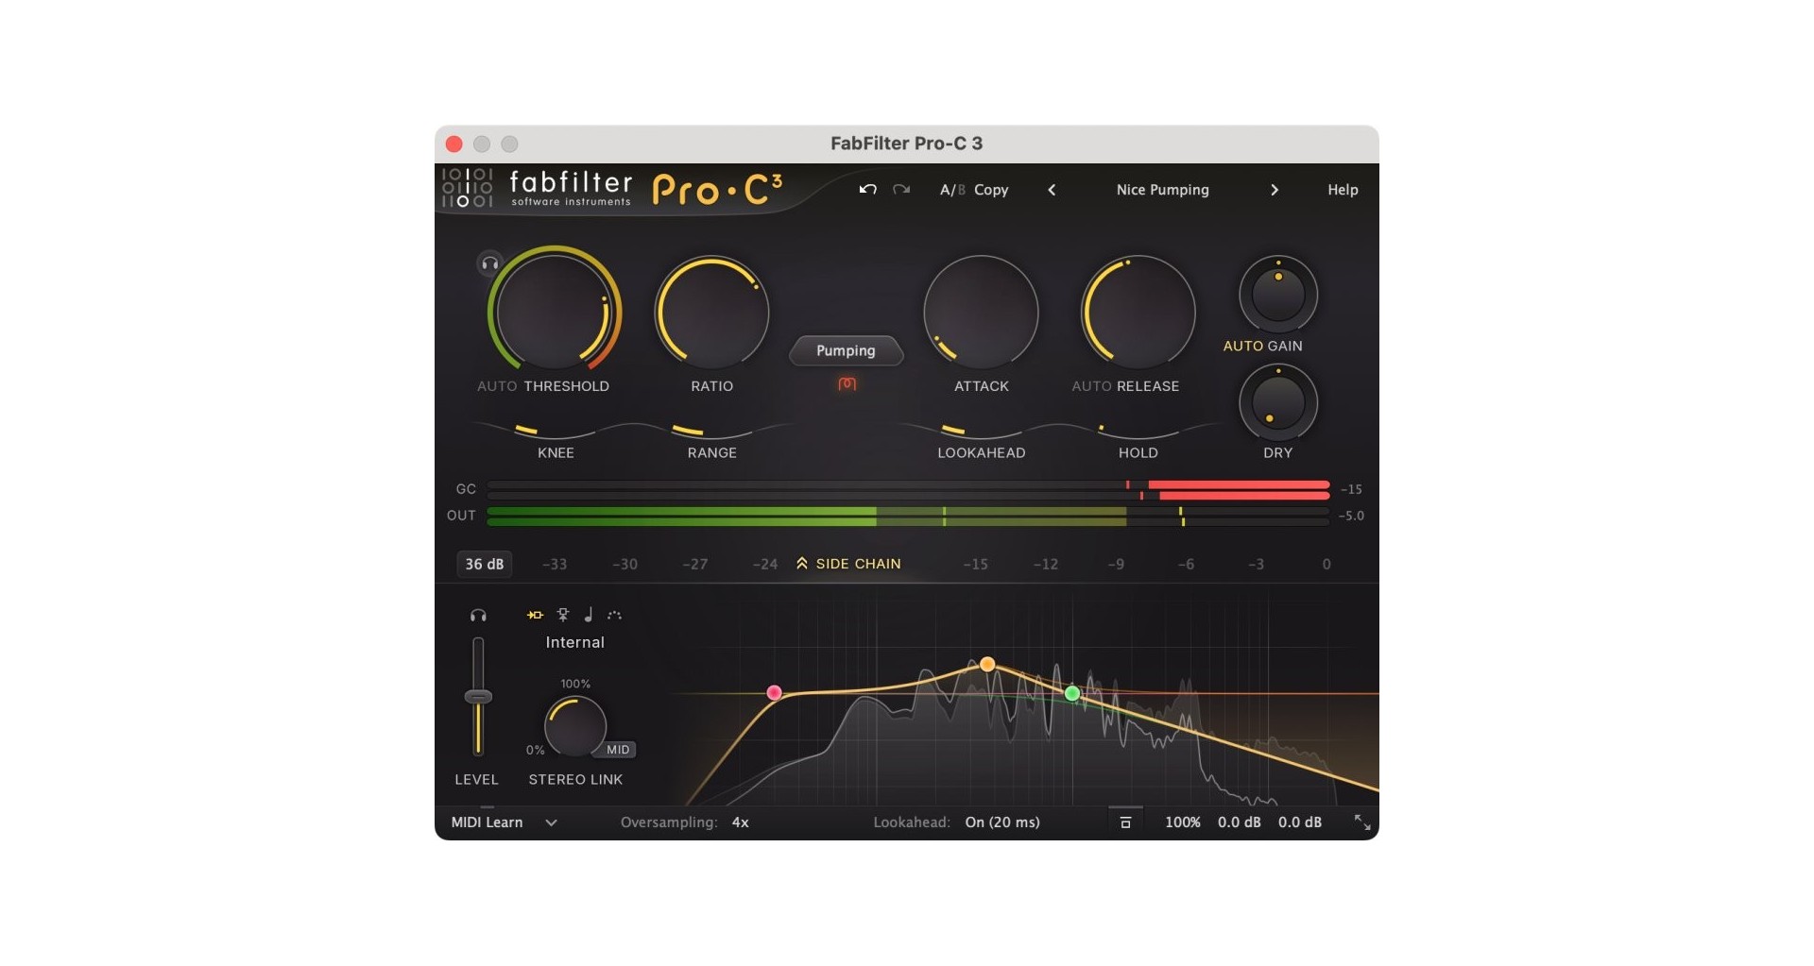Click the Dry mix knob

tap(1278, 402)
